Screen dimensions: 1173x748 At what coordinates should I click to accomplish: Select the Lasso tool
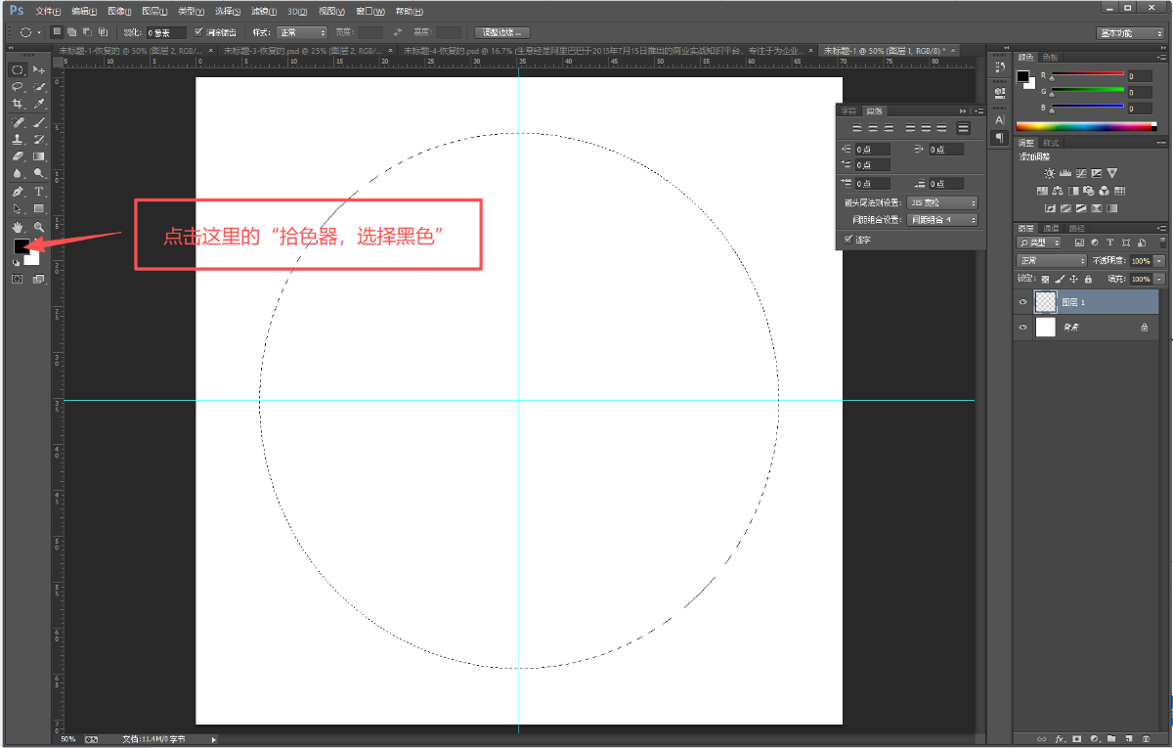[x=18, y=87]
